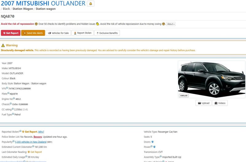
Task: Click the bell alert icon beside the title
Action: pyautogui.click(x=91, y=4)
